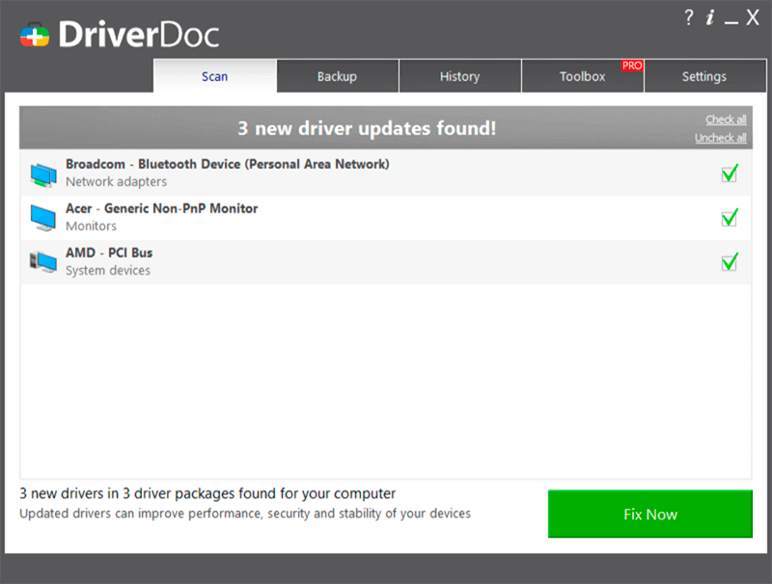The width and height of the screenshot is (772, 584).
Task: Click the info (i) icon in titlebar
Action: [711, 16]
